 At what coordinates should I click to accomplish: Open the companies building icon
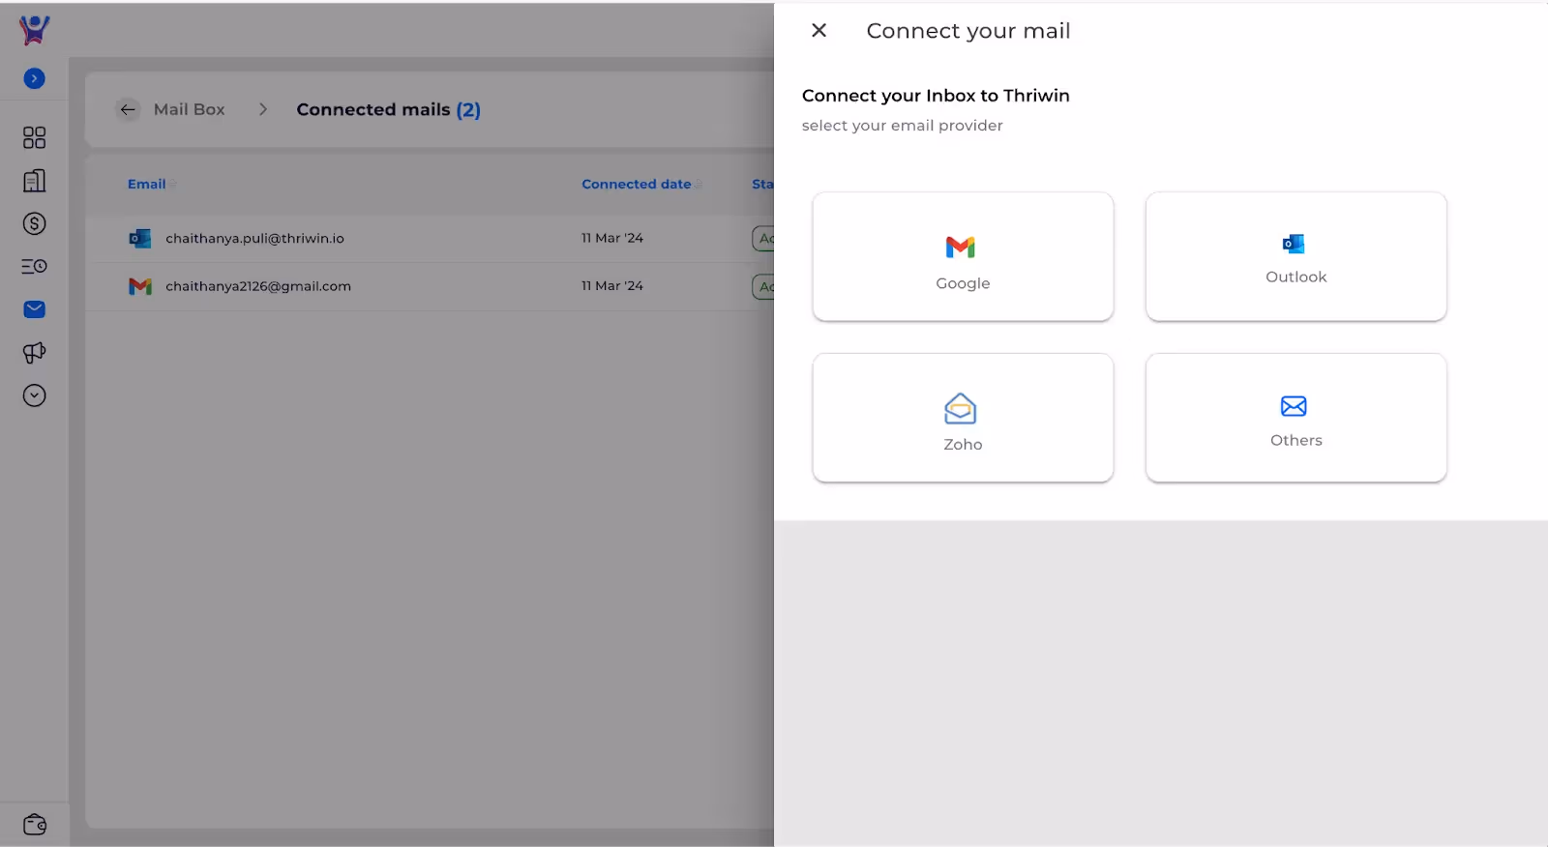[x=34, y=181]
